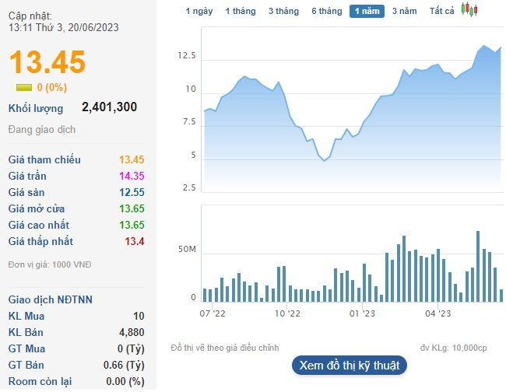Screen dimensions: 506x392
Task: Click the 'KL Bán' value 4,880
Action: [x=132, y=332]
